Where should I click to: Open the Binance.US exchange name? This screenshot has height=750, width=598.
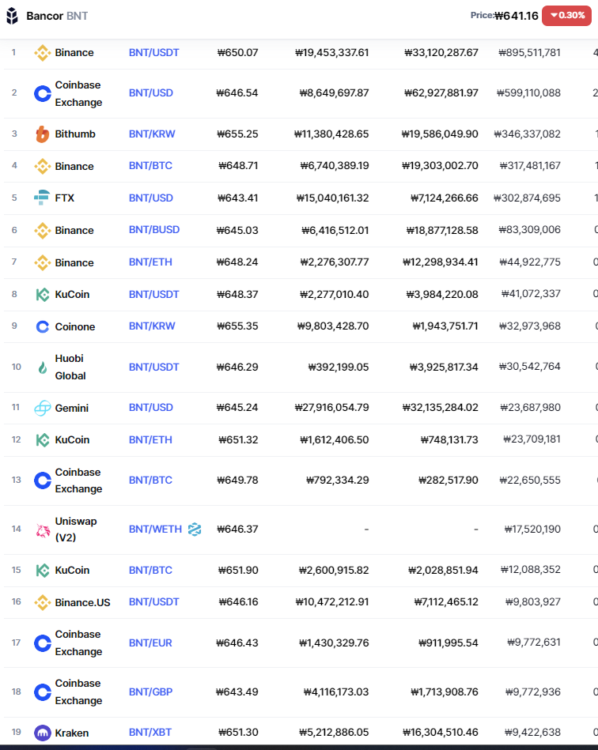click(x=82, y=602)
